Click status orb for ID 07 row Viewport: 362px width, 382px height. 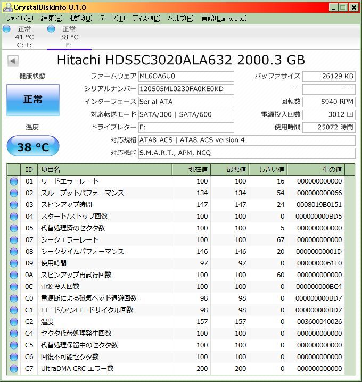pyautogui.click(x=14, y=240)
